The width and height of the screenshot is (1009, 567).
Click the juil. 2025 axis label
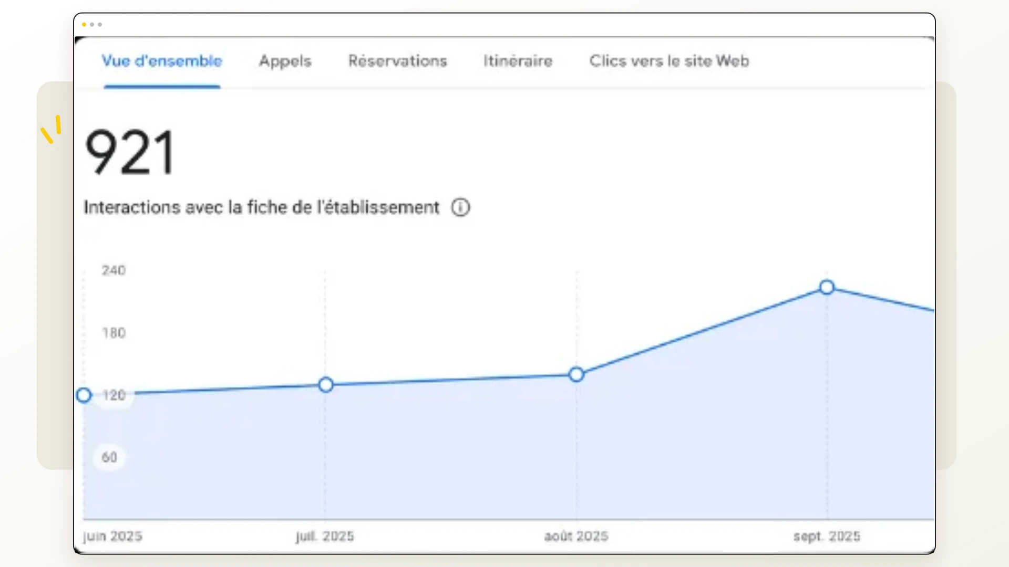325,537
